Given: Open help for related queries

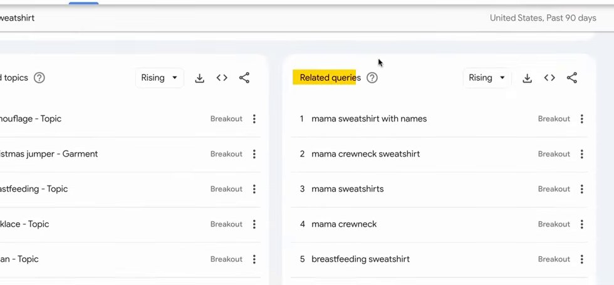Looking at the screenshot, I should [x=372, y=78].
